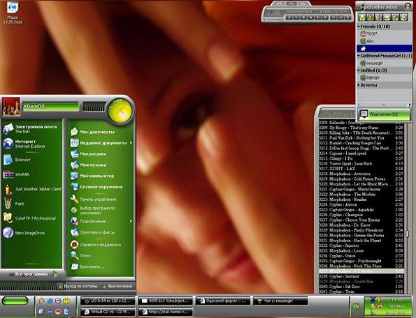Switch to YokoInject taskbar window
The image size is (416, 318).
pos(166,301)
